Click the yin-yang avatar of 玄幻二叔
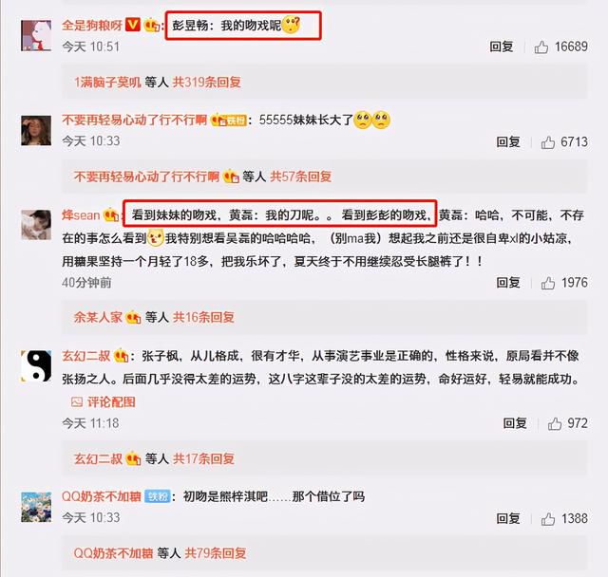 click(36, 366)
